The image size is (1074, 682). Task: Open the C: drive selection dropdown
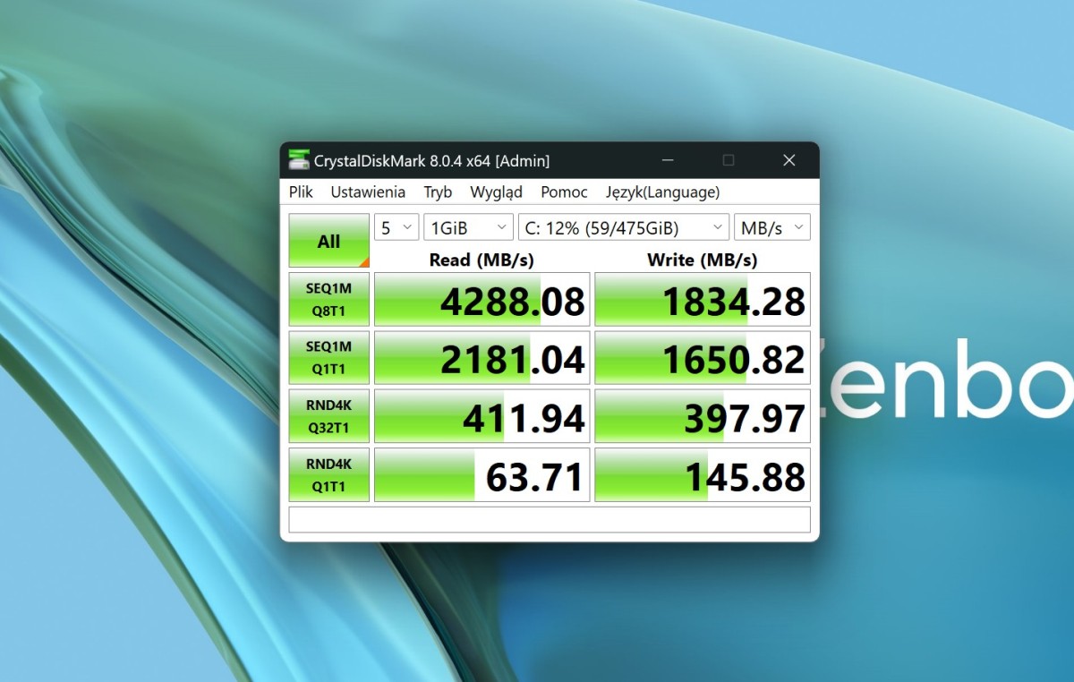coord(623,228)
